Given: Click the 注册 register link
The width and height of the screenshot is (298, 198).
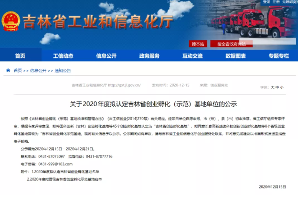Looking at the screenshot, I should (276, 2).
